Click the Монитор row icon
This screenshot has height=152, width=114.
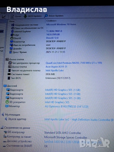pyautogui.click(x=7, y=106)
